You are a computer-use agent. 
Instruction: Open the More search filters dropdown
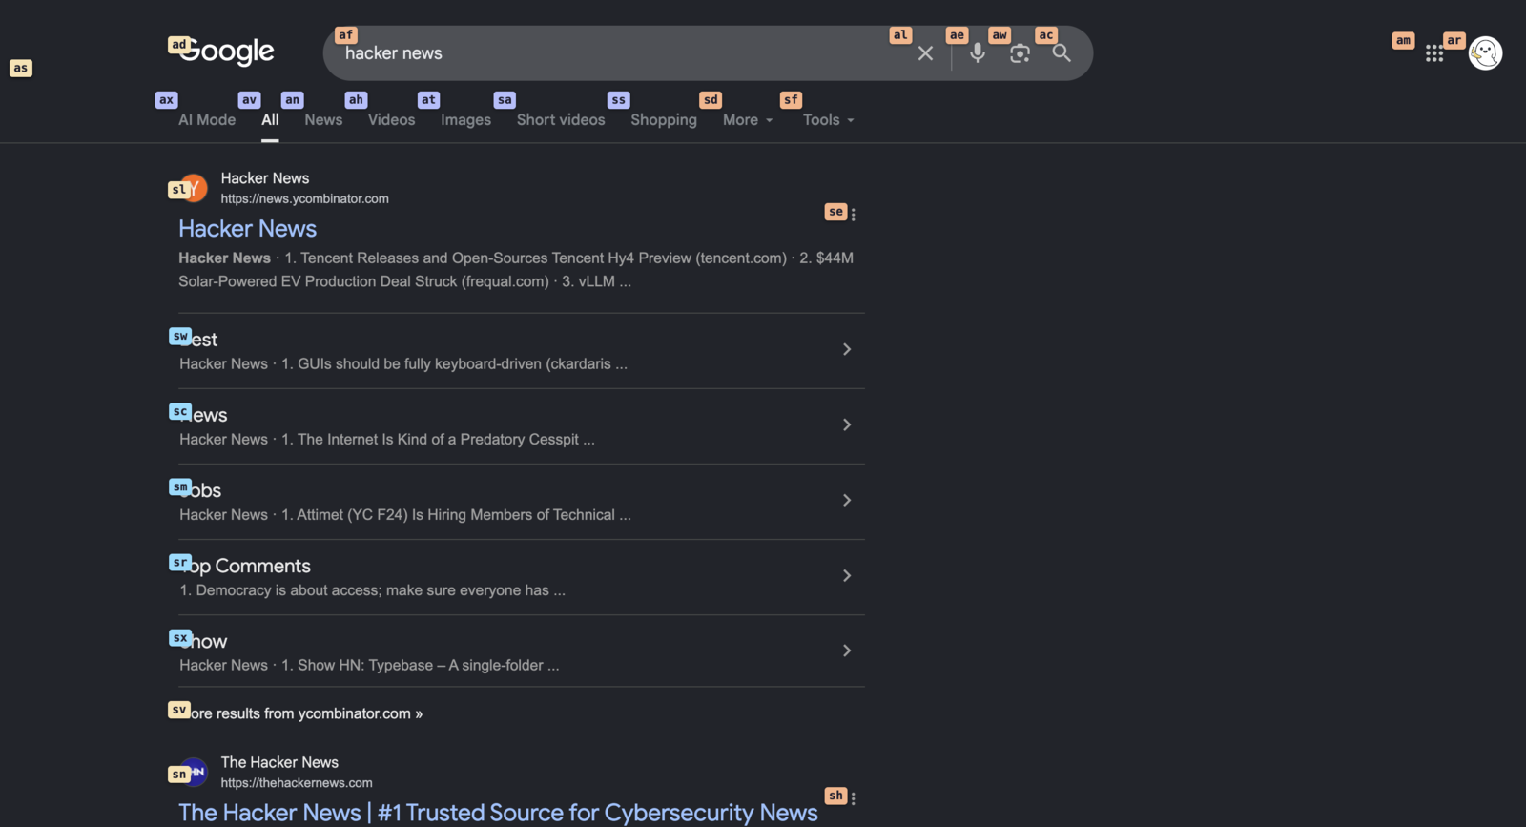748,120
